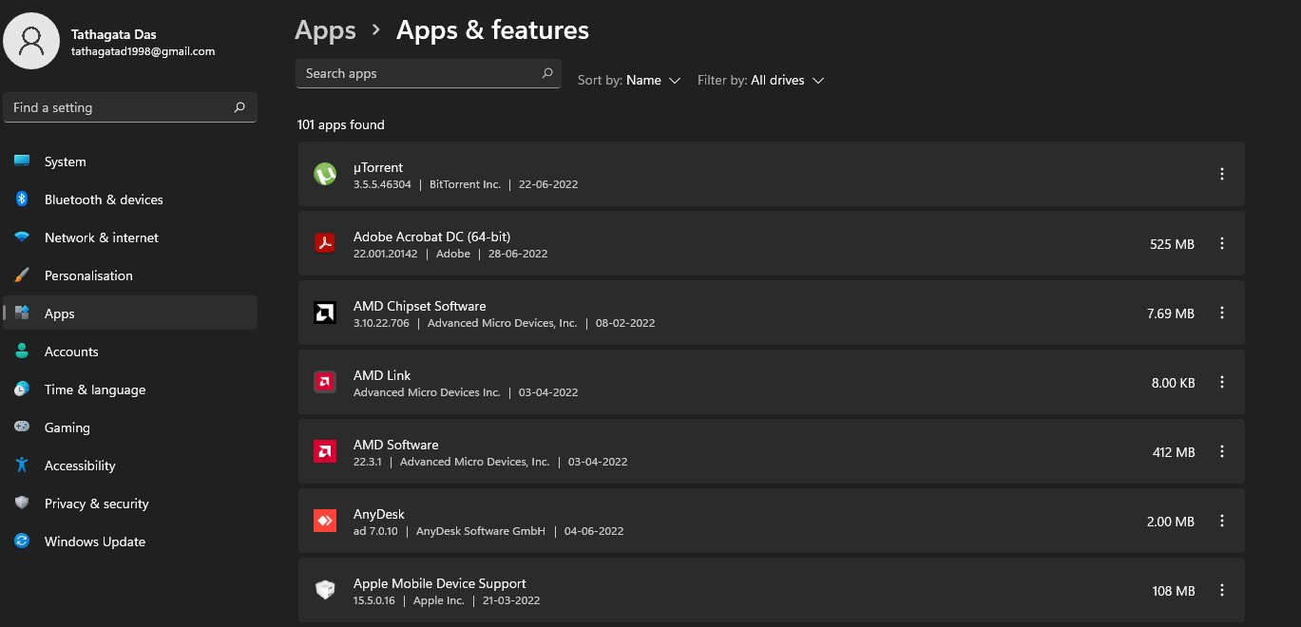Click the 101 apps found text

tap(341, 124)
